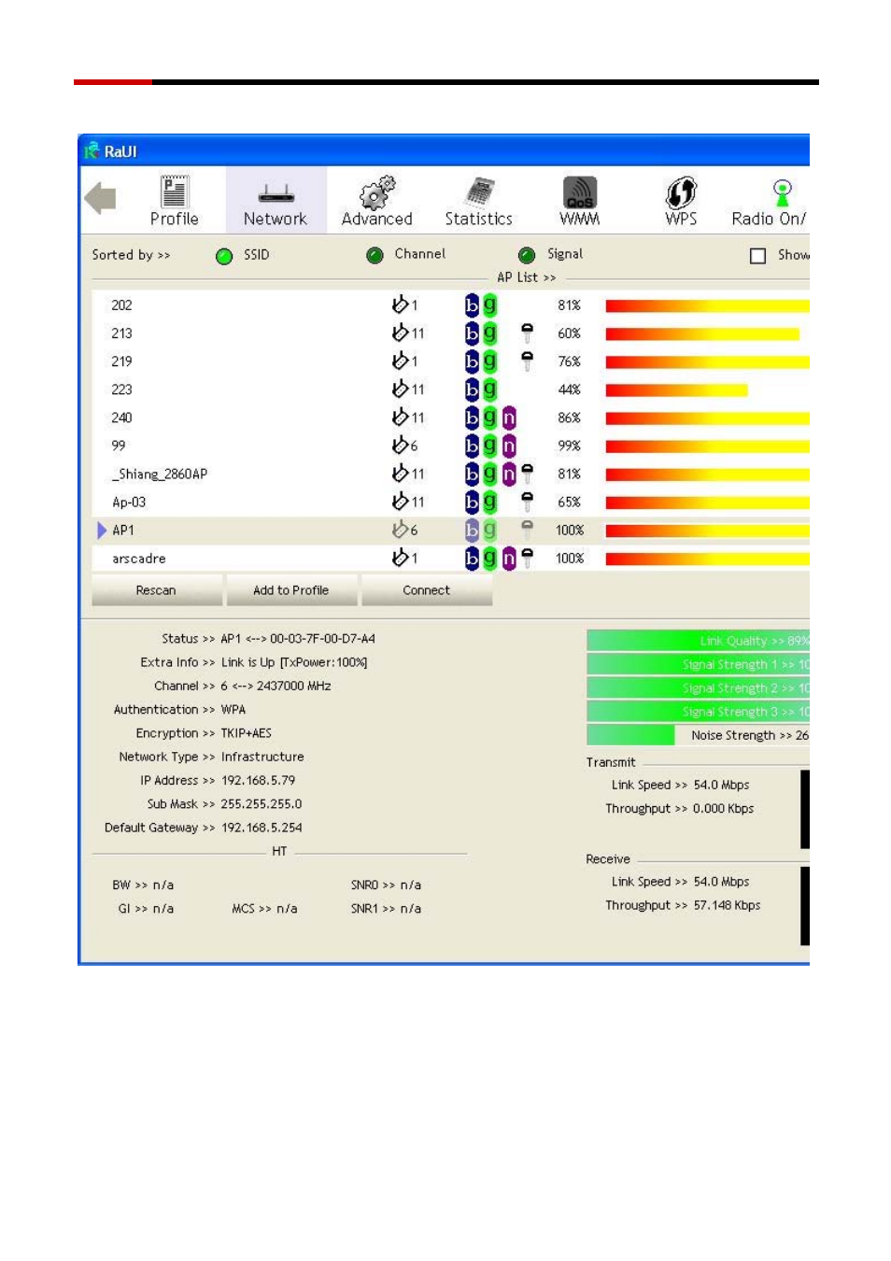The width and height of the screenshot is (891, 1261).
Task: Click the 'b' mode icon on Ap-03 row
Action: pos(472,502)
